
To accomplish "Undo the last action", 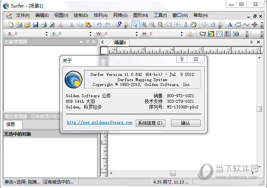I will pos(99,25).
